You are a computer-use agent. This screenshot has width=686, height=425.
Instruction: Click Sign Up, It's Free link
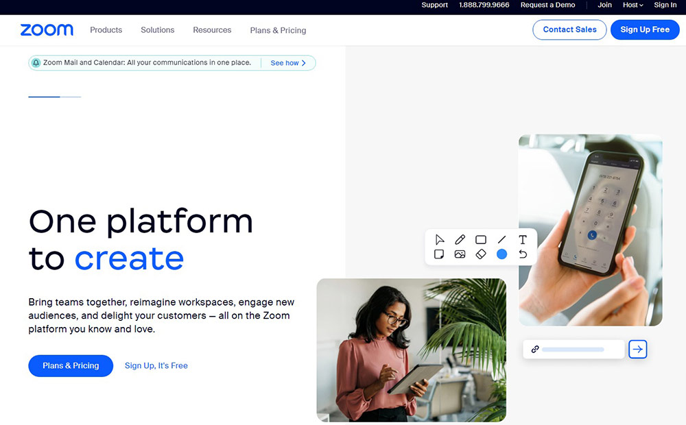(x=156, y=365)
